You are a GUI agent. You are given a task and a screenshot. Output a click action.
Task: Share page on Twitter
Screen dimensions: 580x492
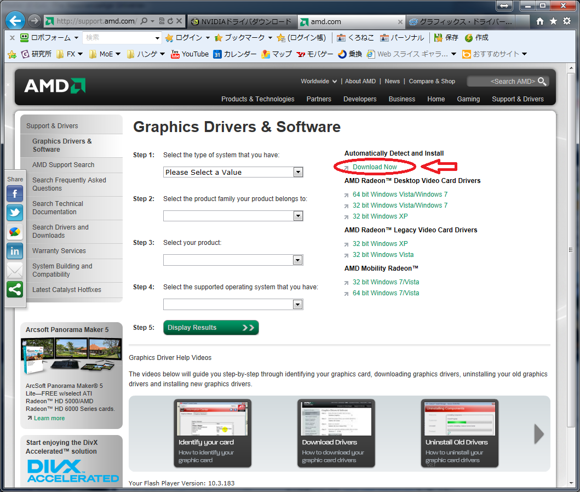(x=15, y=213)
